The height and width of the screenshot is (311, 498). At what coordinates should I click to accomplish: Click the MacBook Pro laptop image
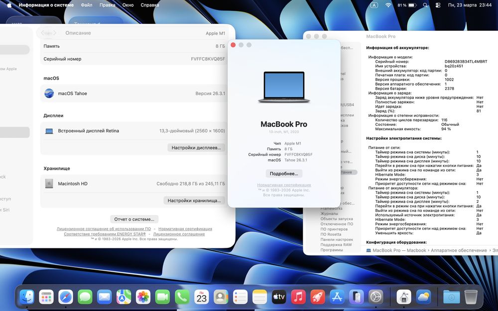(284, 87)
